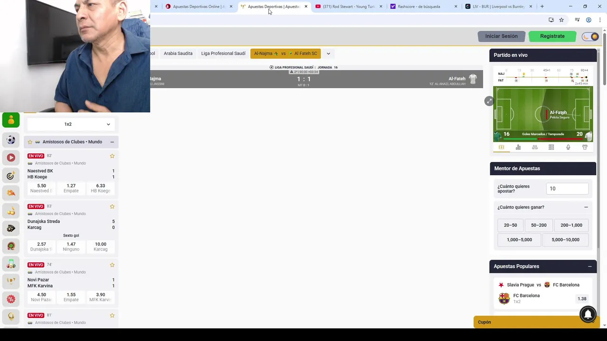The image size is (607, 341).
Task: Open the green user profile sidebar icon
Action: click(11, 120)
